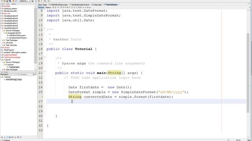Select the Test Libraries node

click(11, 45)
